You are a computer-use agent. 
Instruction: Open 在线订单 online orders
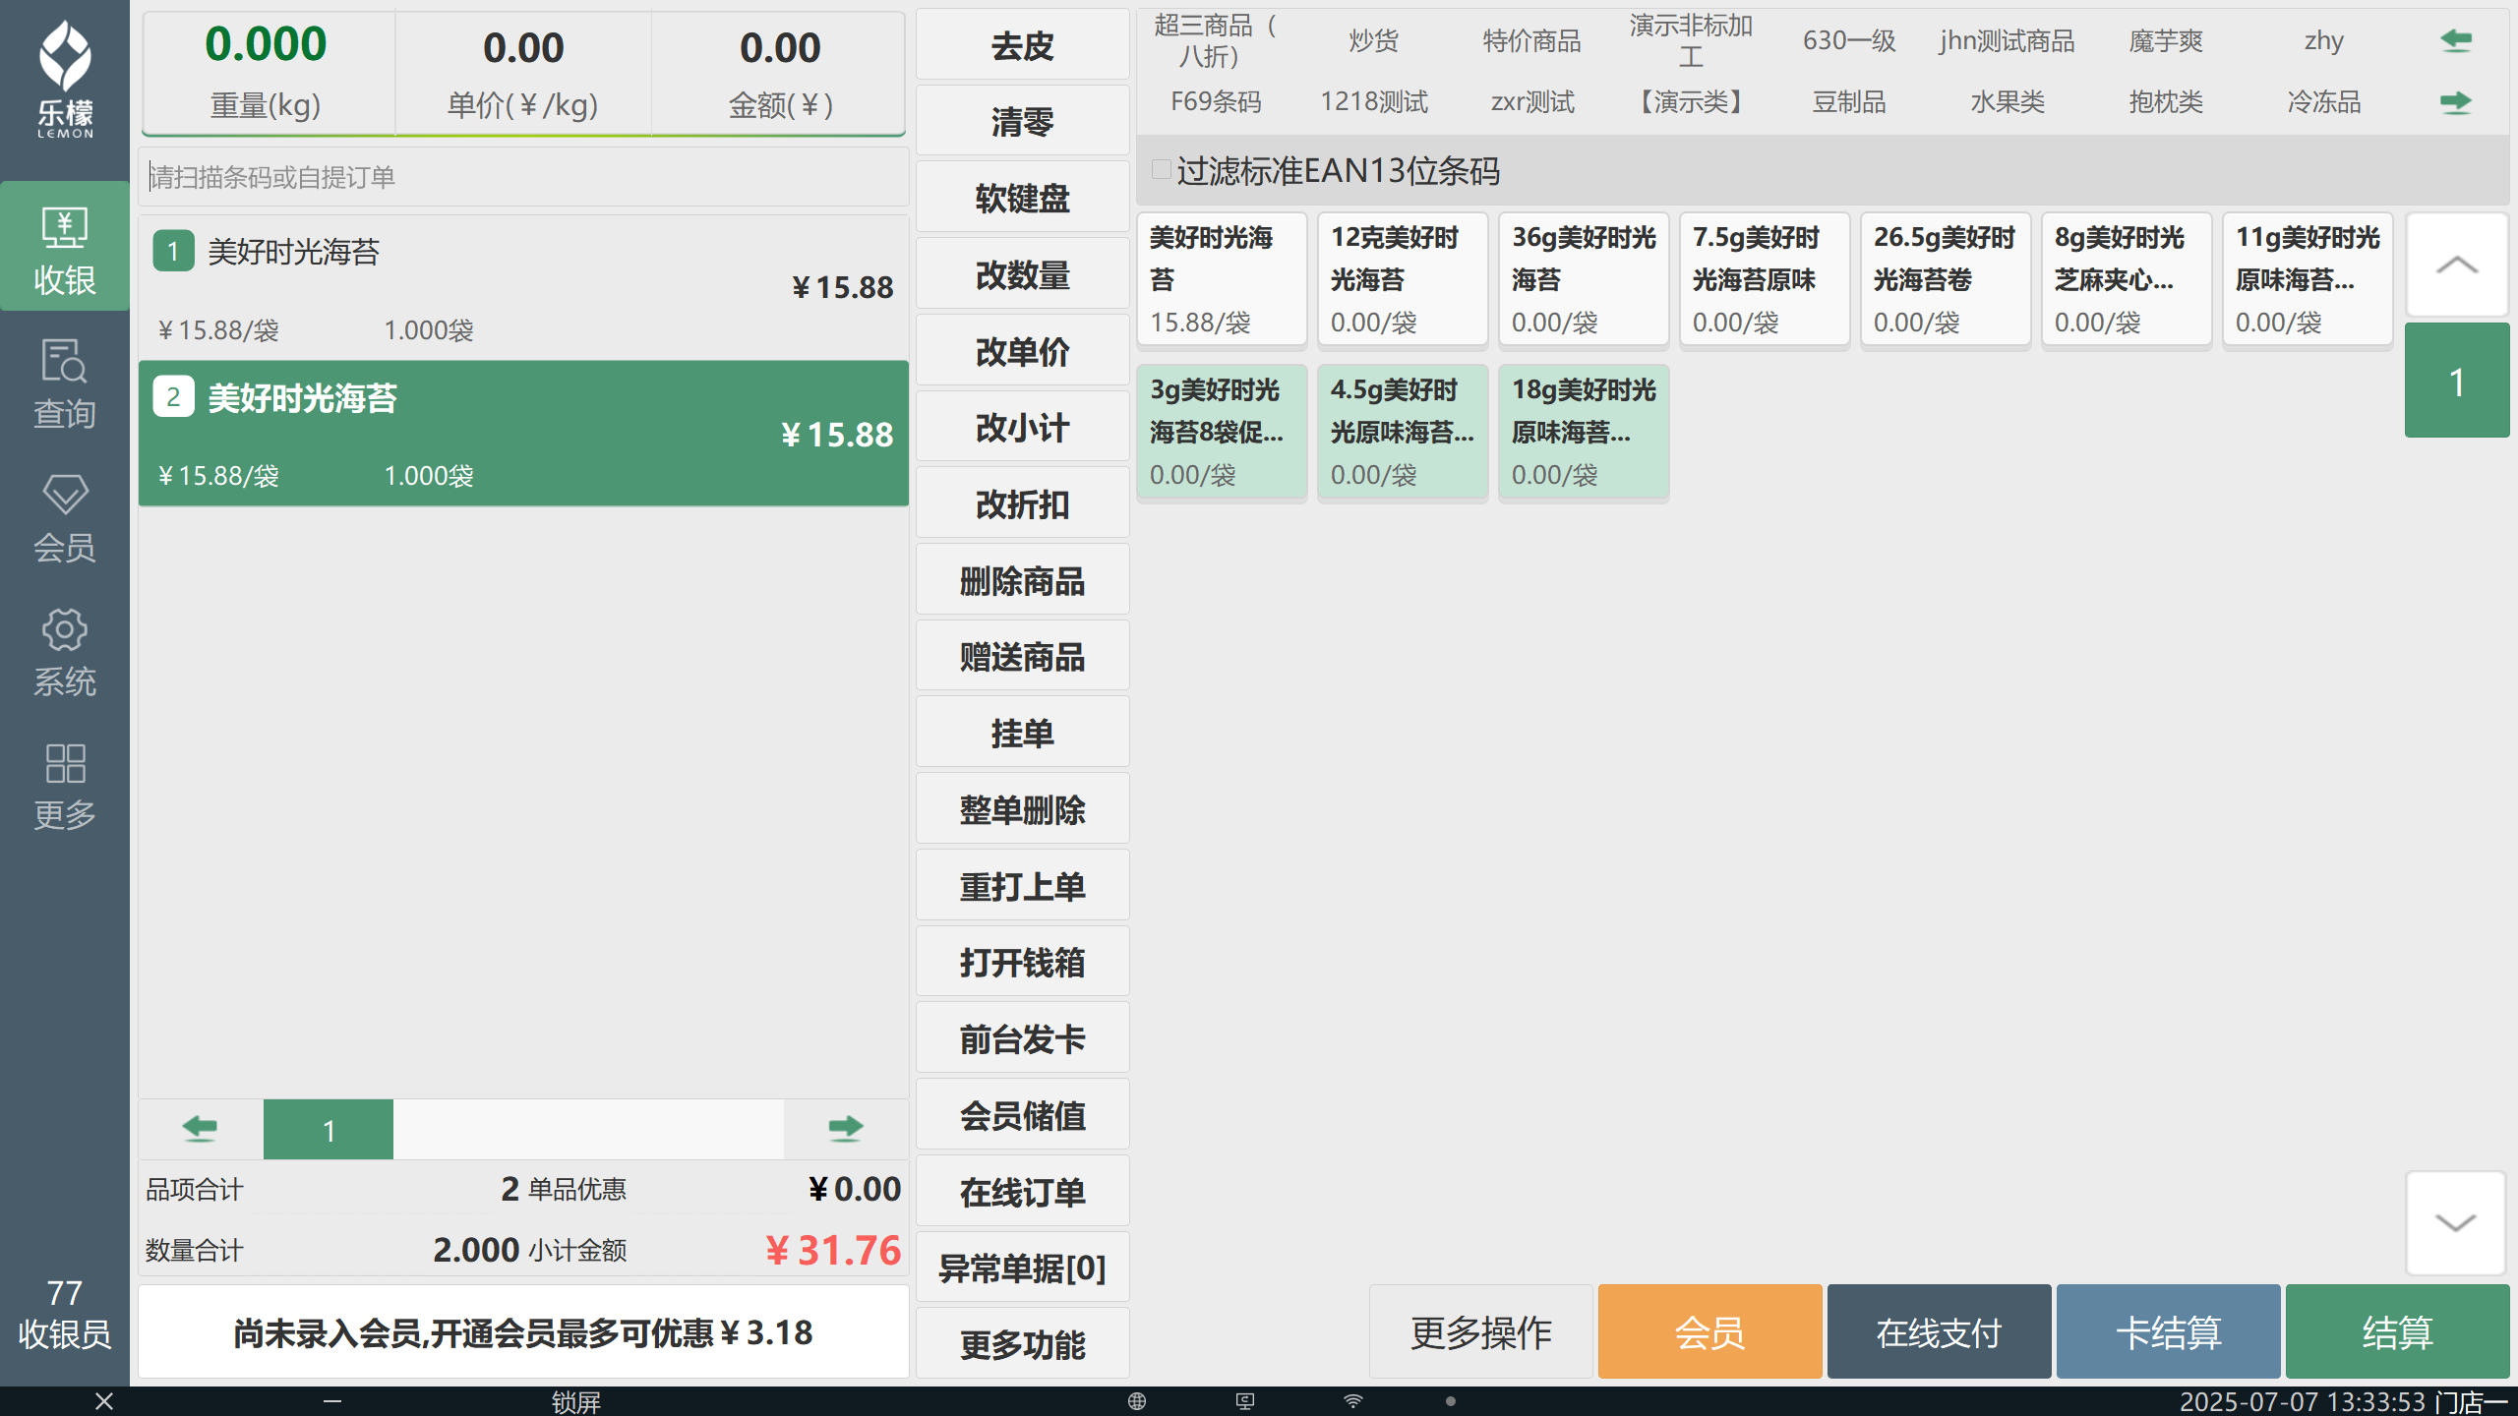click(x=1023, y=1192)
